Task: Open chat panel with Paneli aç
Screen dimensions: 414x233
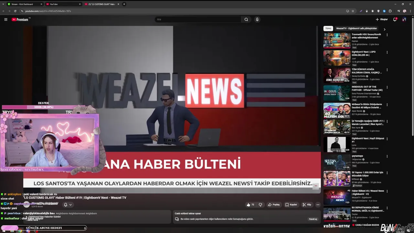Action: (313, 219)
